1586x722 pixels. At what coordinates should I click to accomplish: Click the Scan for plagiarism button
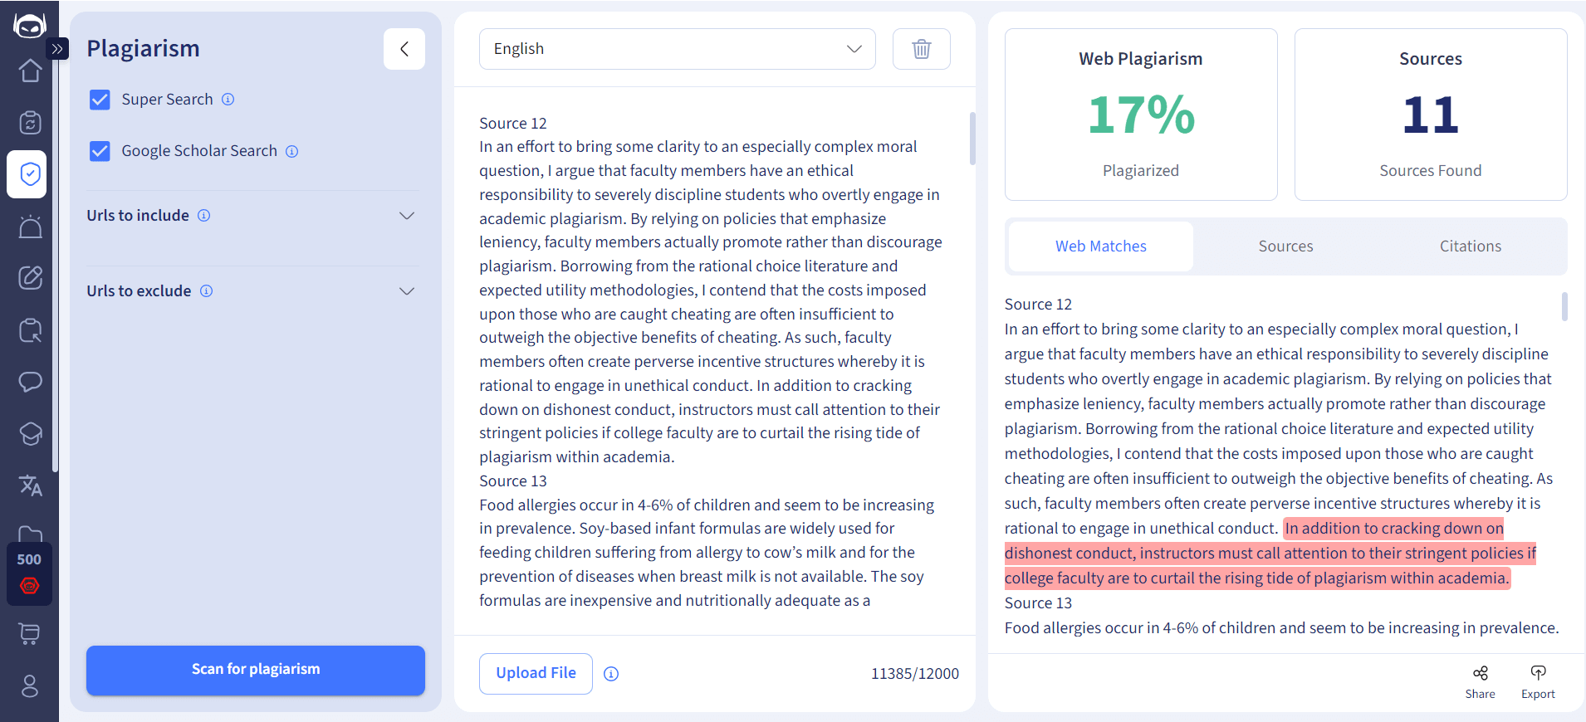256,670
